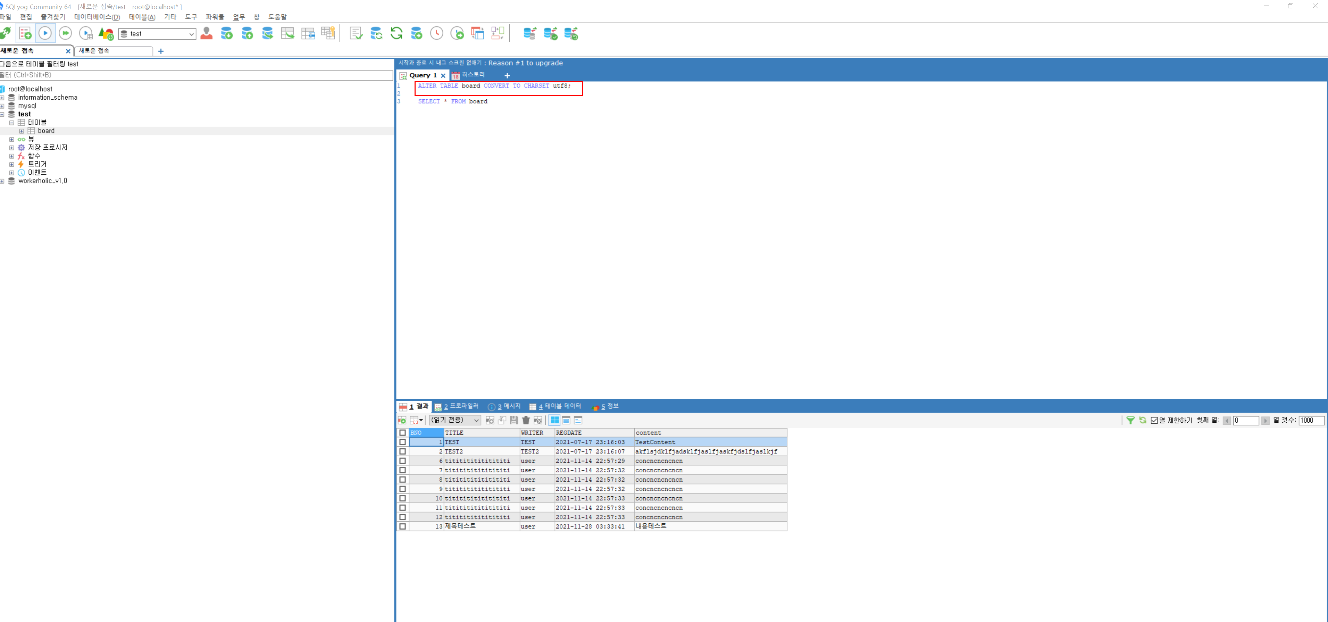Image resolution: width=1328 pixels, height=622 pixels.
Task: Click the Schedule clock icon in toolbar
Action: click(437, 34)
